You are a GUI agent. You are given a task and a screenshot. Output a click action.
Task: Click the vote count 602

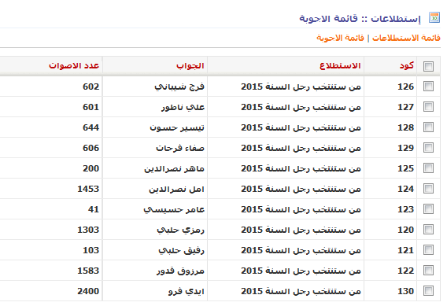[x=91, y=87]
